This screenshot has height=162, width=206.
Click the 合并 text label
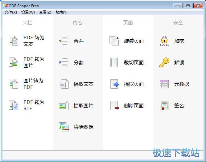79,41
